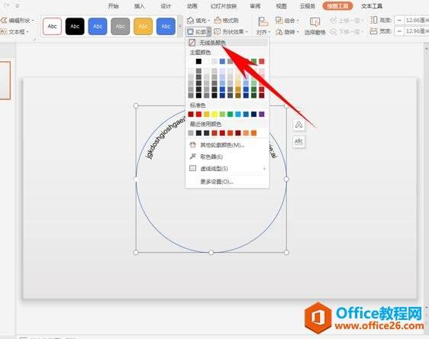
Task: Expand the Outline dropdown arrow
Action: point(208,32)
